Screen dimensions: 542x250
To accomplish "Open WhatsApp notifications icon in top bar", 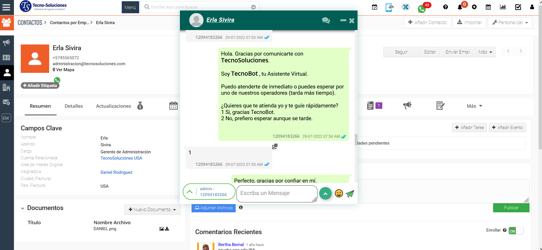I will tap(422, 9).
